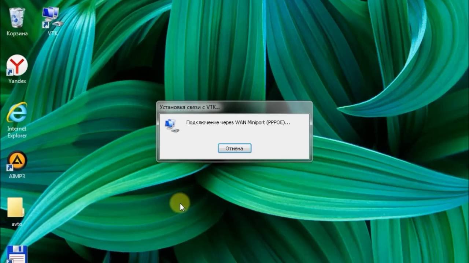Viewport: 469px width, 263px height.
Task: Click the Отмена button in the dialog
Action: coord(234,148)
